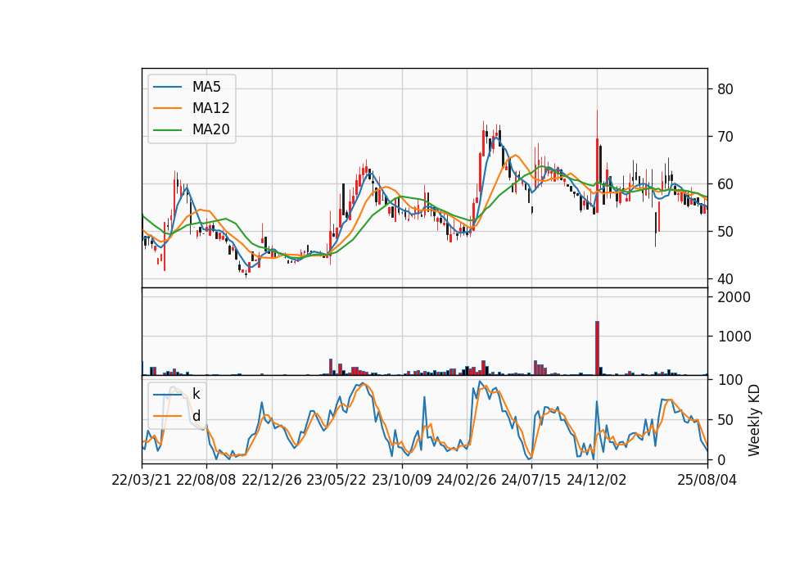Click the Weekly KD axis title
The image size is (786, 565).
pyautogui.click(x=753, y=420)
